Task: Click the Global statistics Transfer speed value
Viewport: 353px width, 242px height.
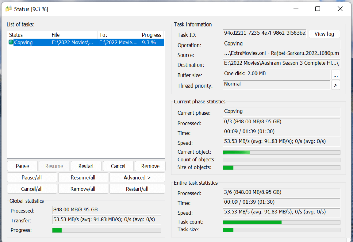Action: (107, 220)
